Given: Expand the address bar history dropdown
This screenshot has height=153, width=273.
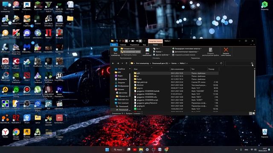Looking at the screenshot, I should click(x=216, y=63).
